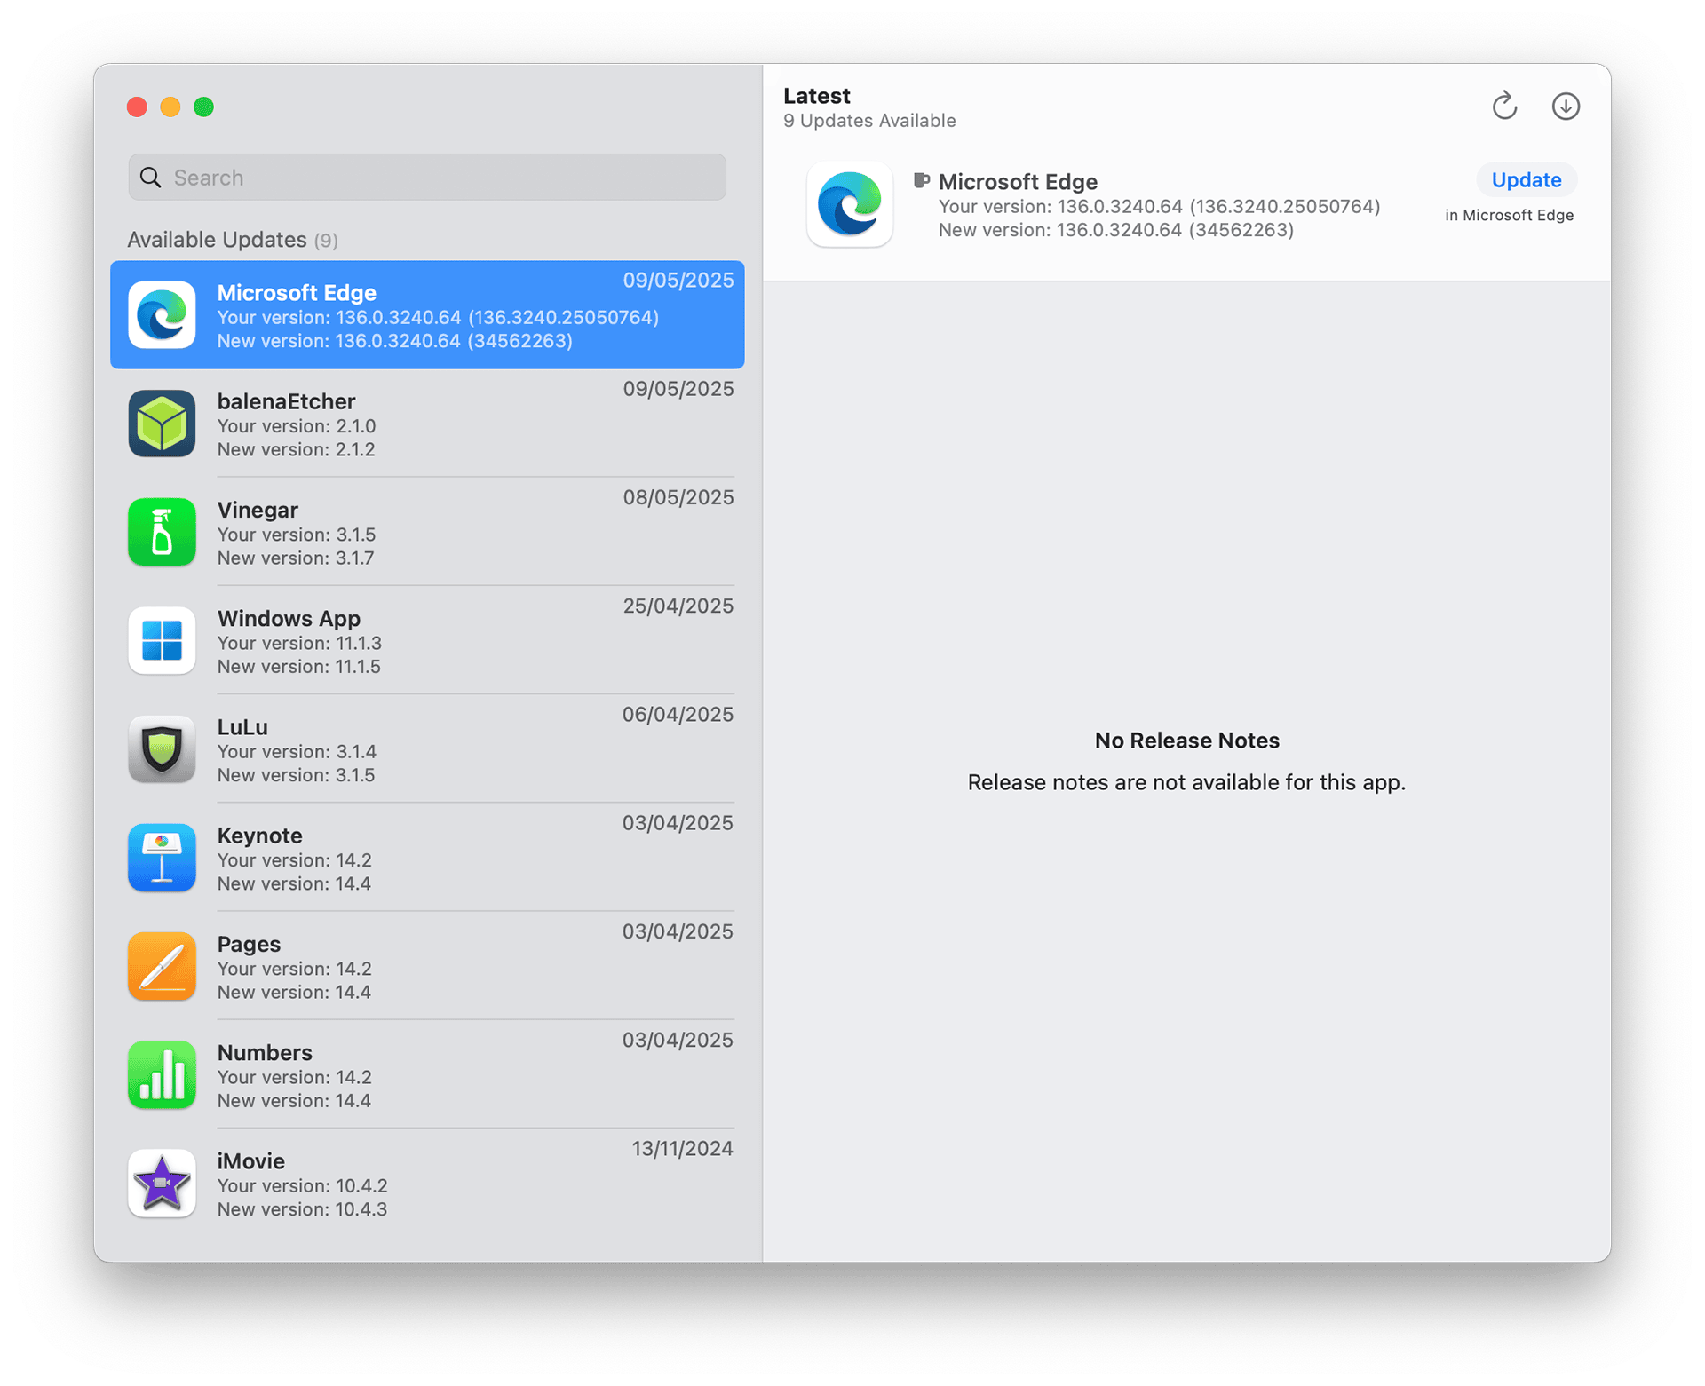This screenshot has width=1705, height=1386.
Task: Select the Keynote entry name
Action: point(259,836)
